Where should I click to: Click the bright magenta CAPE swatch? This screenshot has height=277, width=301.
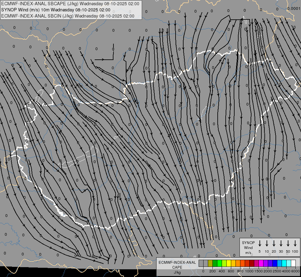pos(261,263)
